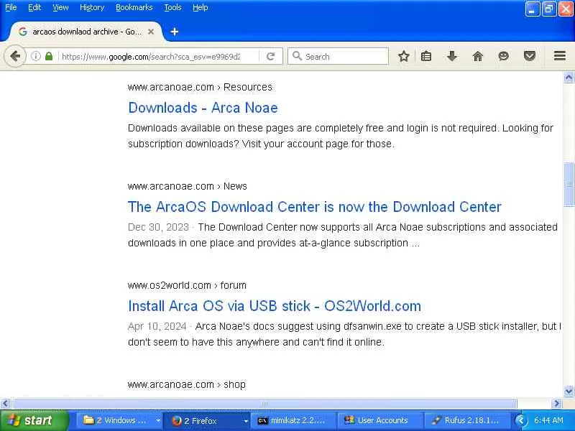Bookmark this page with the star icon
Screen dimensions: 575x431
404,57
